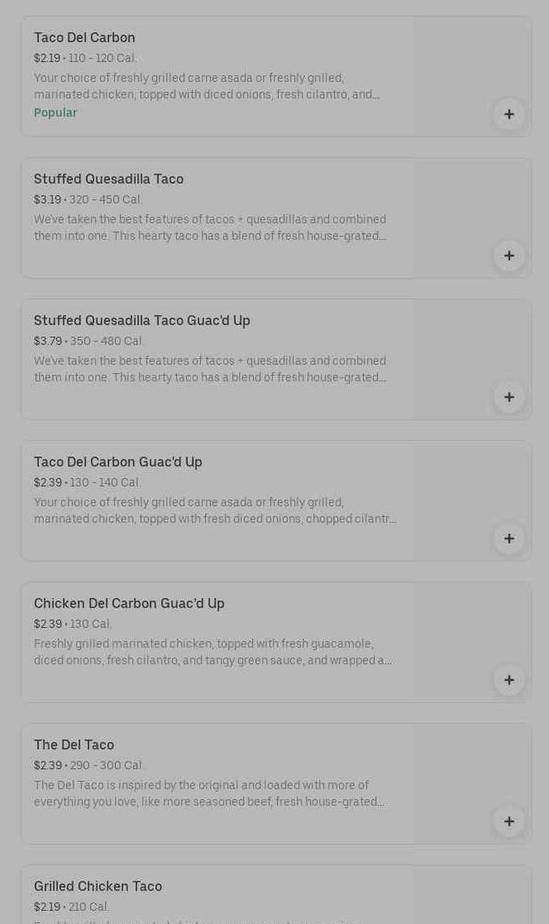This screenshot has height=924, width=549.
Task: Open The Del Taco item title
Action: pyautogui.click(x=74, y=744)
